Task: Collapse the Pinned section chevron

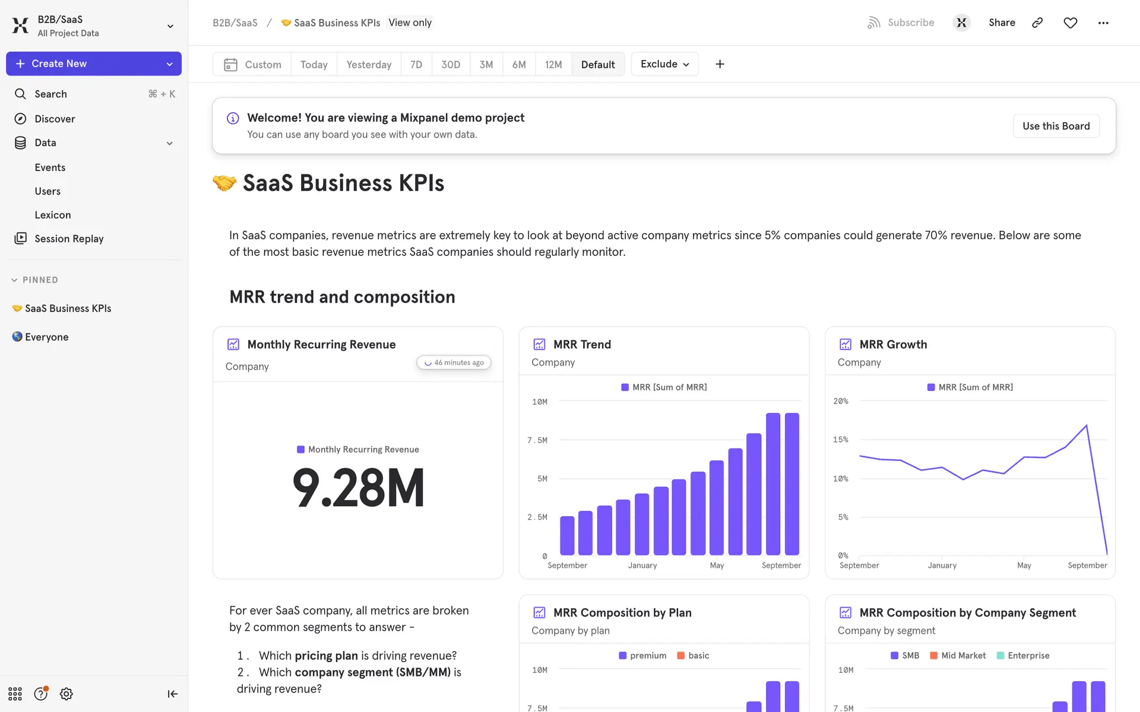Action: [14, 280]
